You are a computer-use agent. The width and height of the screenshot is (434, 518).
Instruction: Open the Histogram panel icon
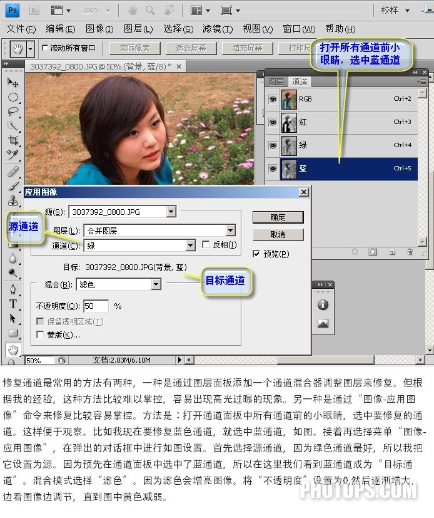click(323, 323)
